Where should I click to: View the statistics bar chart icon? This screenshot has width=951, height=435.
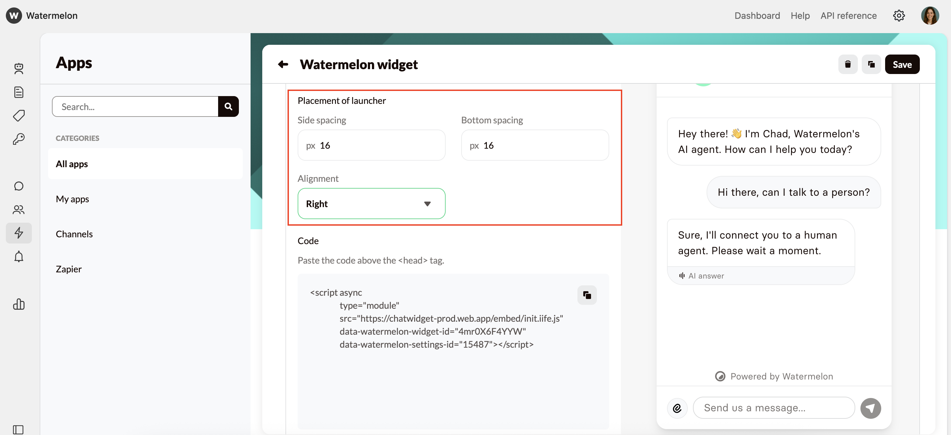tap(19, 304)
